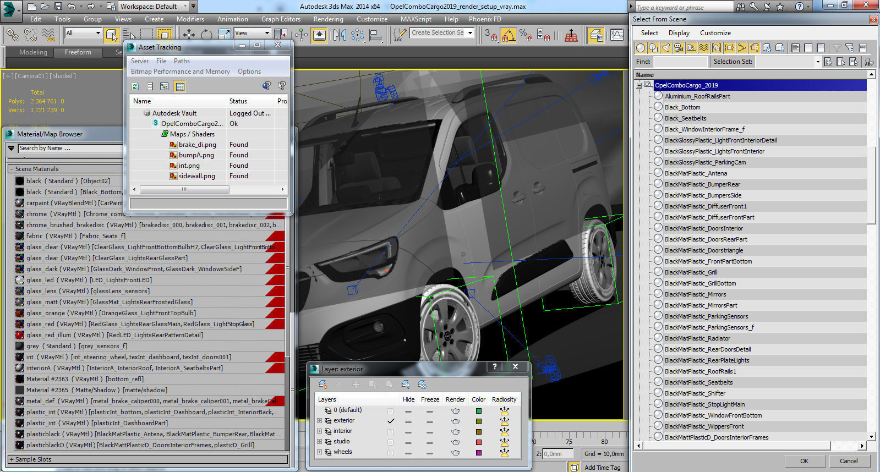The width and height of the screenshot is (880, 472).
Task: Open the Modifiers menu
Action: [190, 19]
